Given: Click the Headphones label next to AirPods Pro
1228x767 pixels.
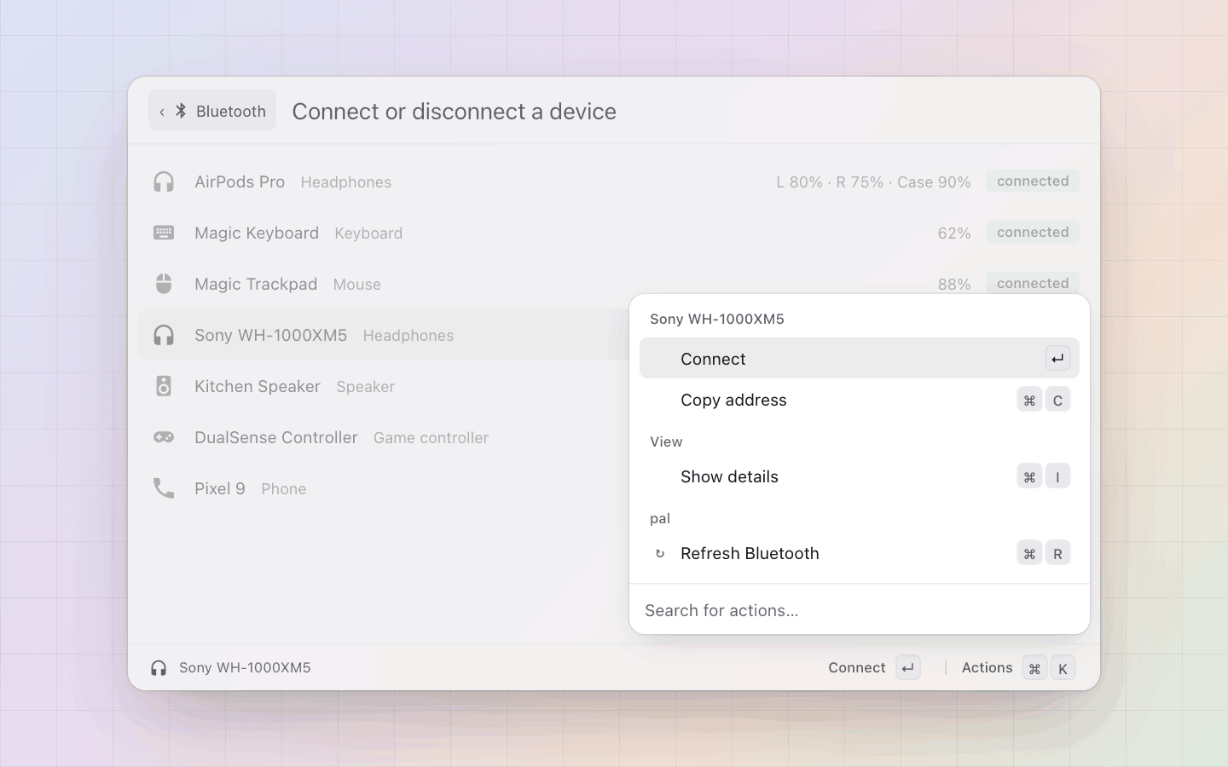Looking at the screenshot, I should point(346,182).
